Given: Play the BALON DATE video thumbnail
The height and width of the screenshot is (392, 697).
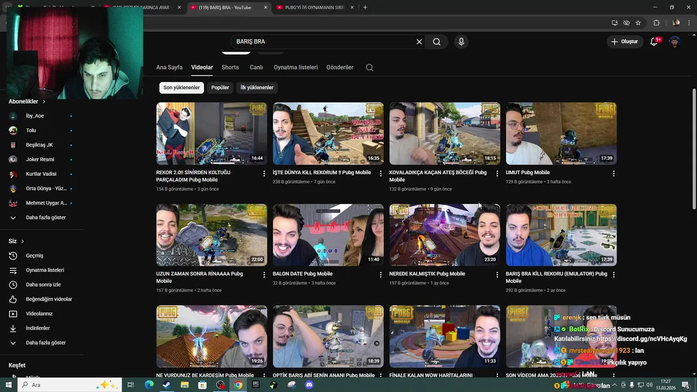Looking at the screenshot, I should tap(328, 235).
